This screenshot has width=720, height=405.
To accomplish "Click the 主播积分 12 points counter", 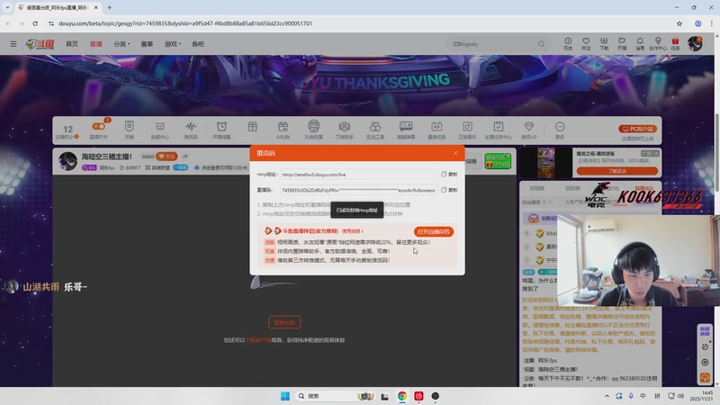I will tap(67, 131).
